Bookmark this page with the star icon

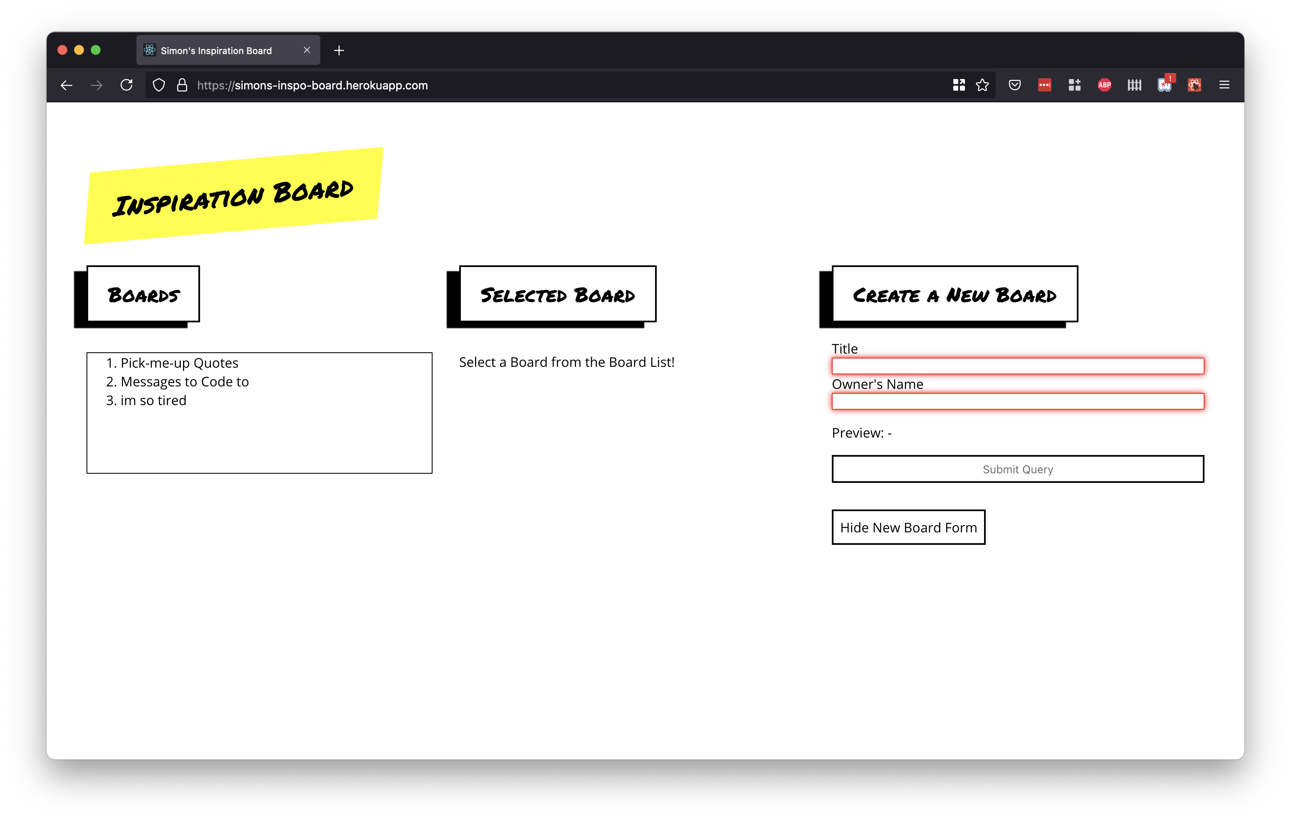pos(982,85)
